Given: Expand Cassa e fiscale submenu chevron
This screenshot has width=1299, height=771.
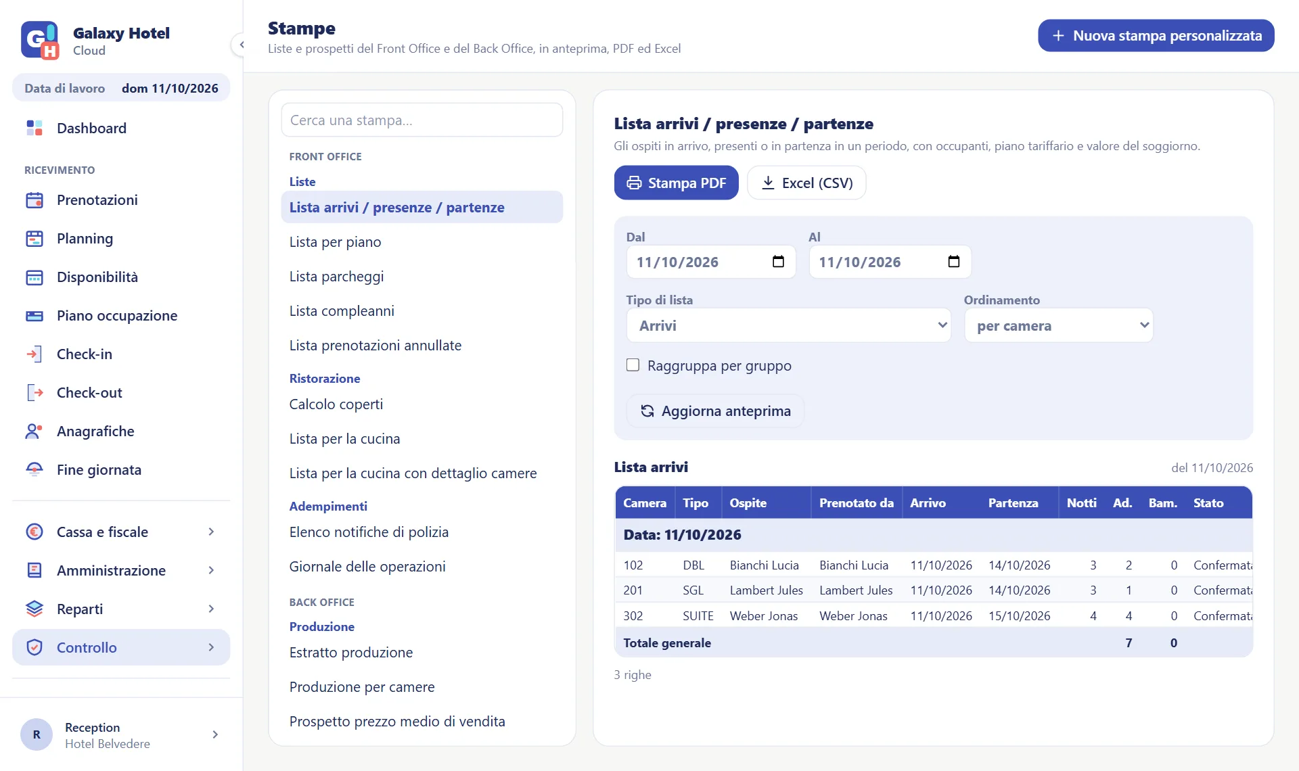Looking at the screenshot, I should coord(211,532).
